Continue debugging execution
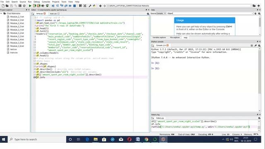This screenshot has height=149, width=265. click(x=70, y=6)
